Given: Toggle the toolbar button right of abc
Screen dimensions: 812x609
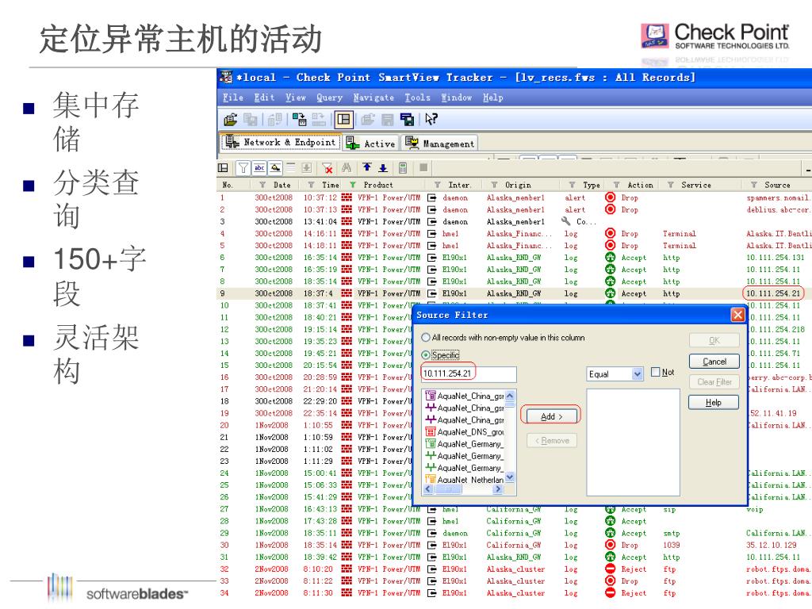Looking at the screenshot, I should coord(275,168).
